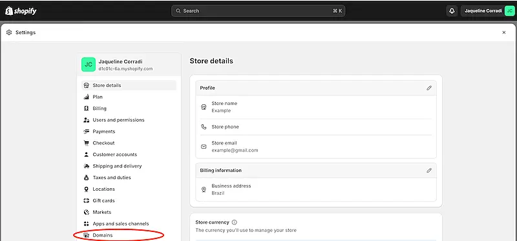Click the Shipping and delivery truck icon
517x241 pixels.
tap(87, 166)
